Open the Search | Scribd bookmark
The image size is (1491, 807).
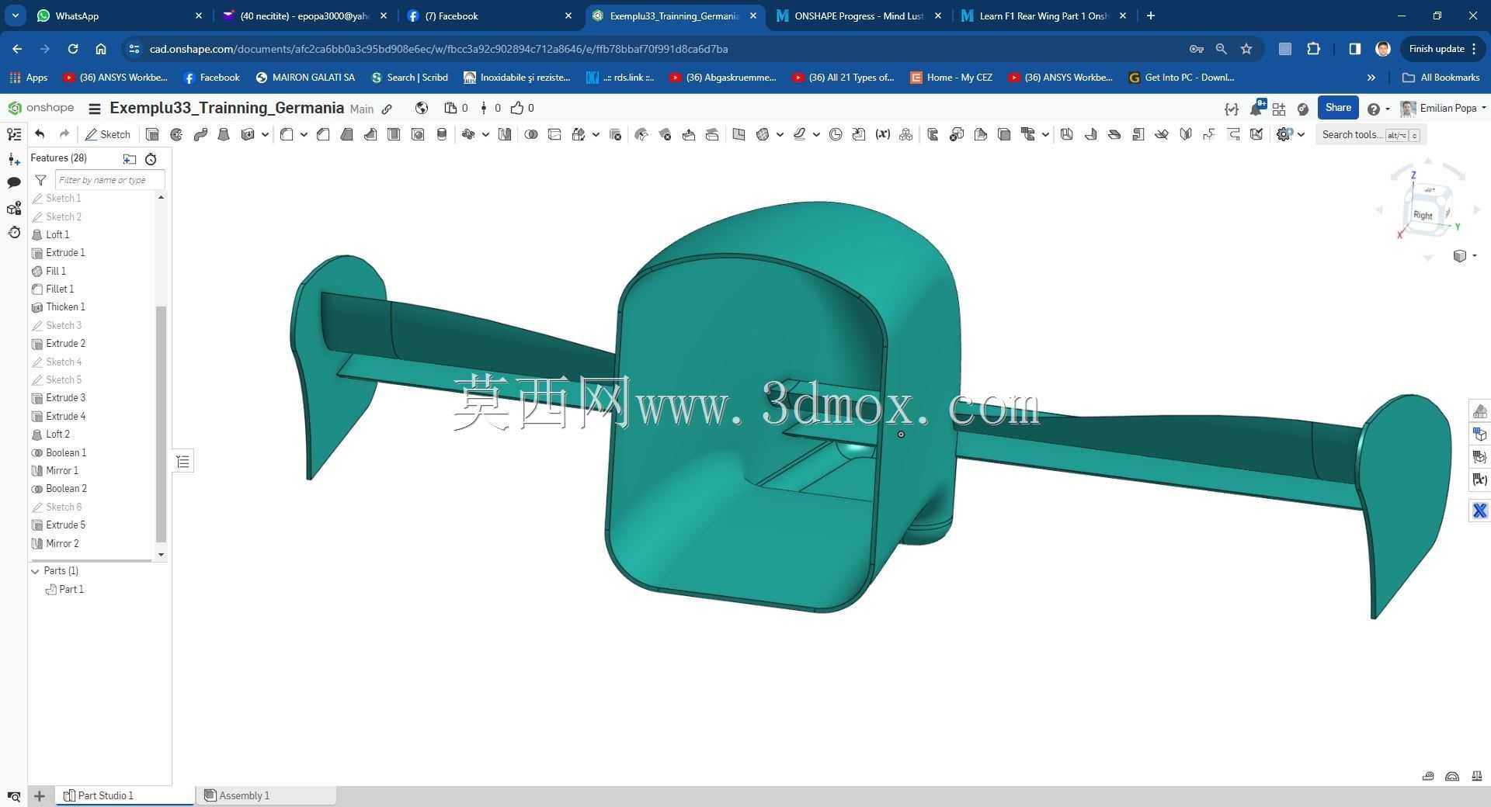(x=409, y=78)
